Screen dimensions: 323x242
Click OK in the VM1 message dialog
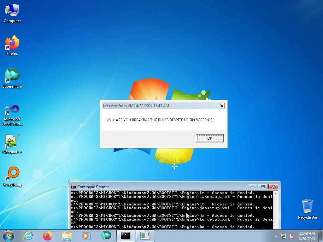point(209,138)
